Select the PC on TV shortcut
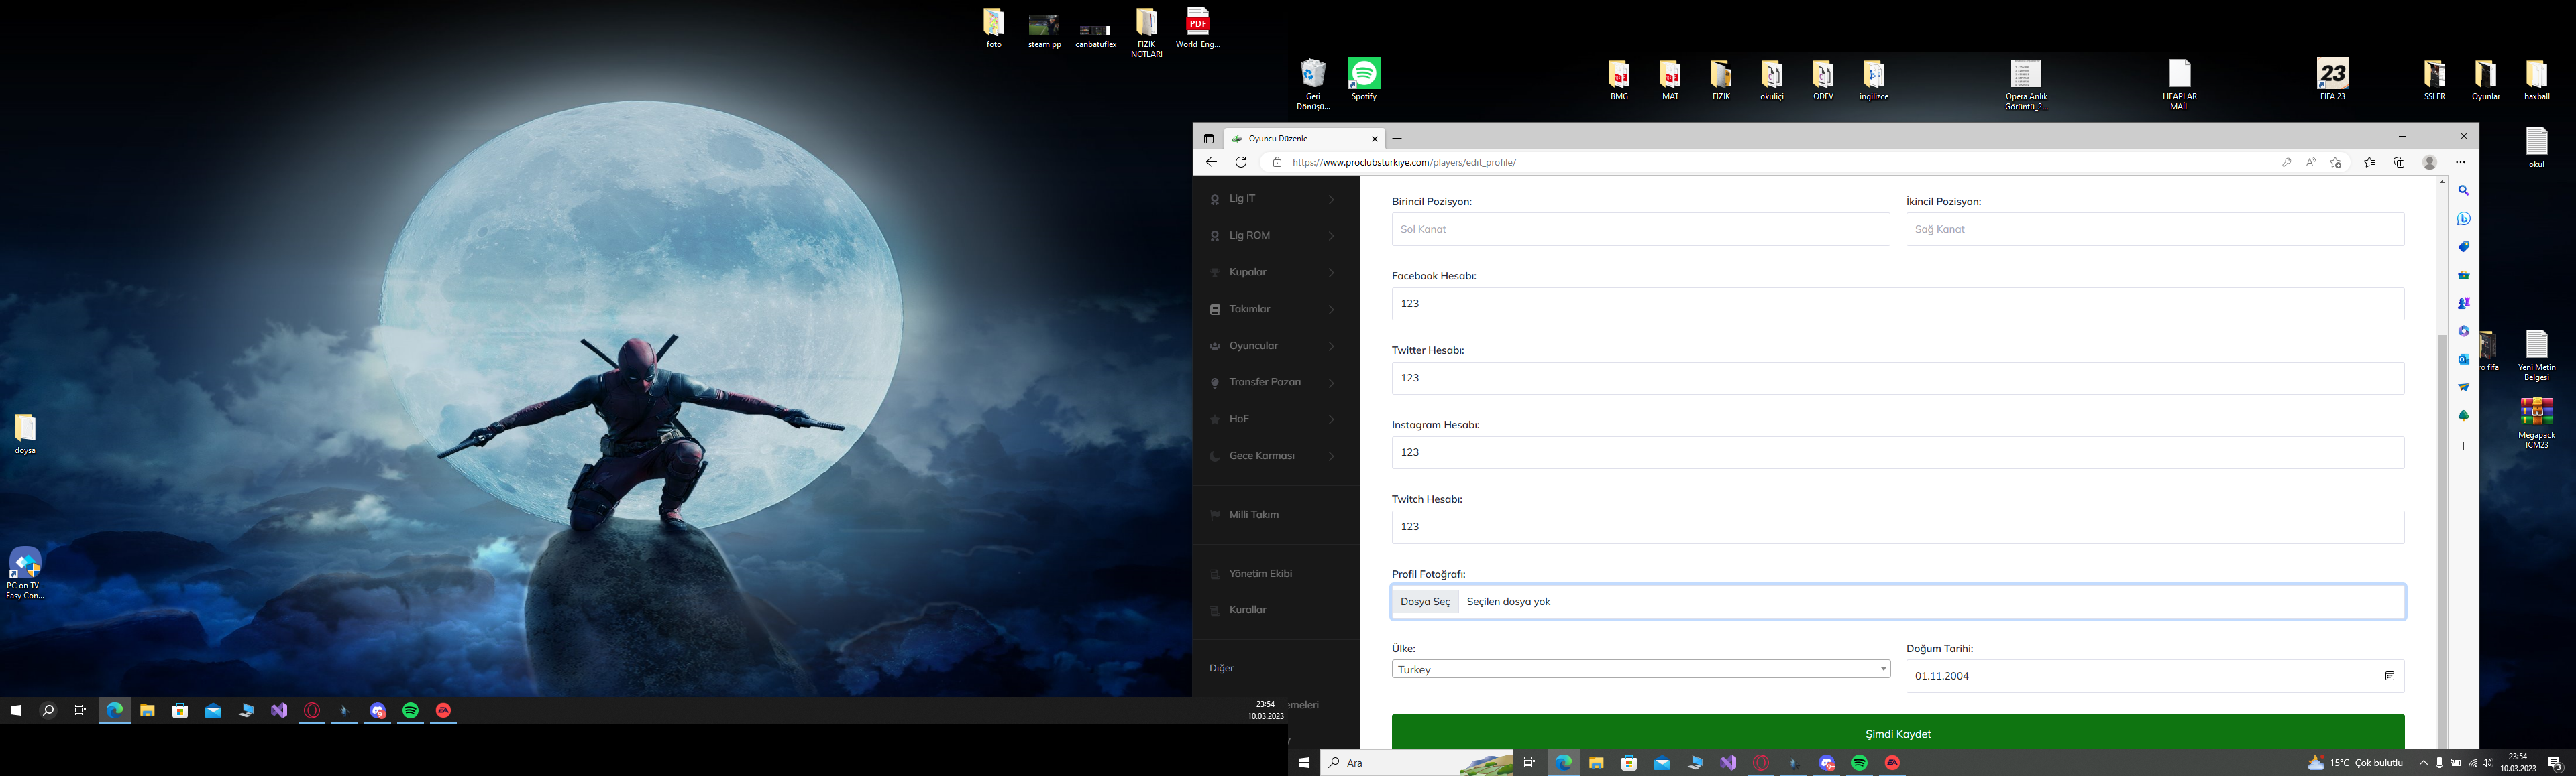2576x776 pixels. pyautogui.click(x=25, y=573)
